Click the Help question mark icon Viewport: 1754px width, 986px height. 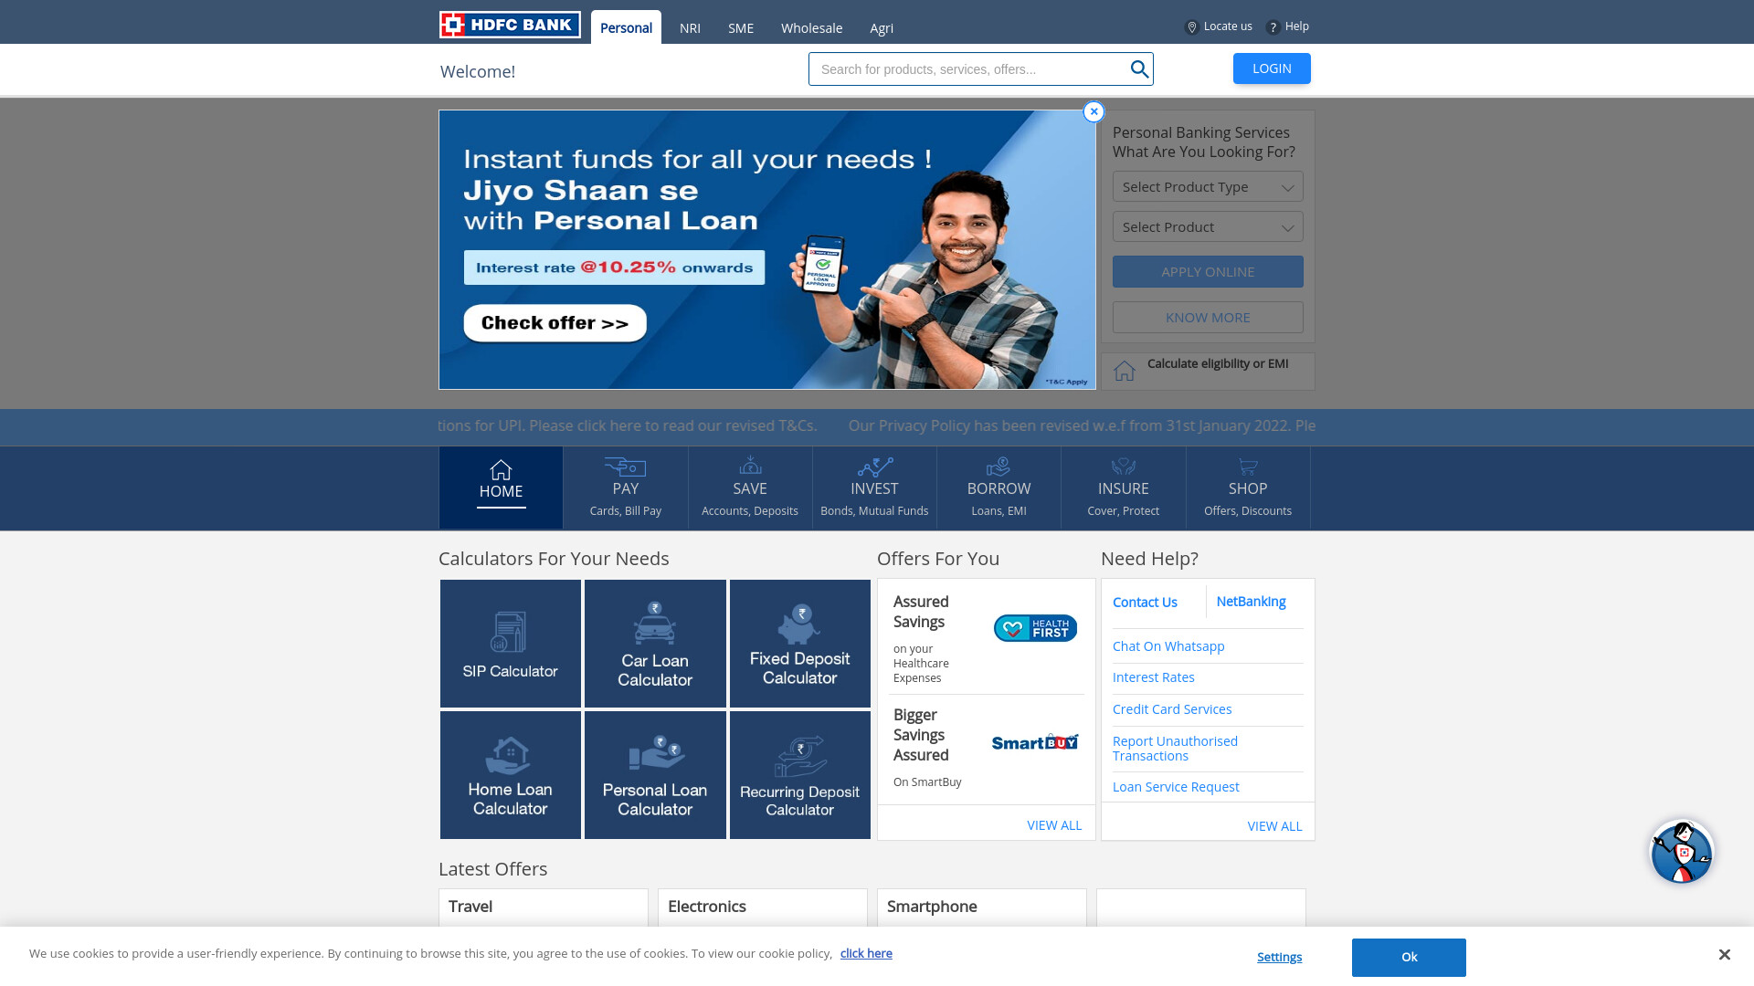pyautogui.click(x=1273, y=27)
